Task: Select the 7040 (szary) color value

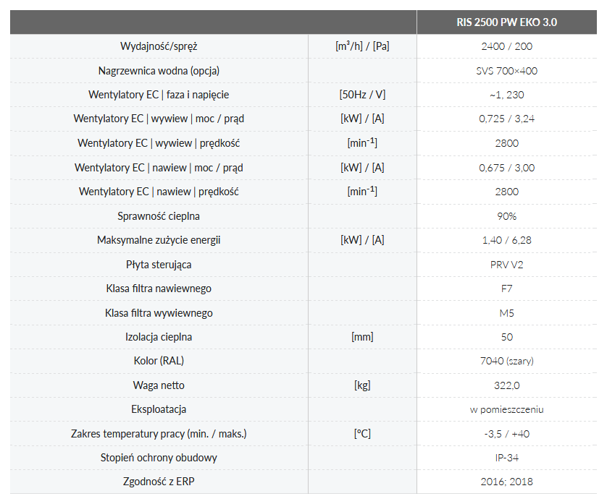Action: click(506, 361)
